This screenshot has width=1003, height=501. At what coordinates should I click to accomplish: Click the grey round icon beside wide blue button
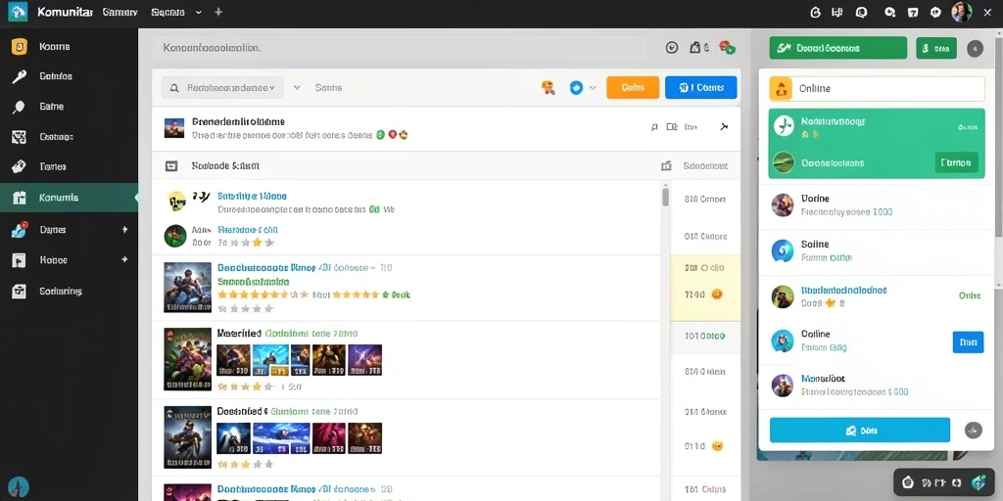coord(973,431)
